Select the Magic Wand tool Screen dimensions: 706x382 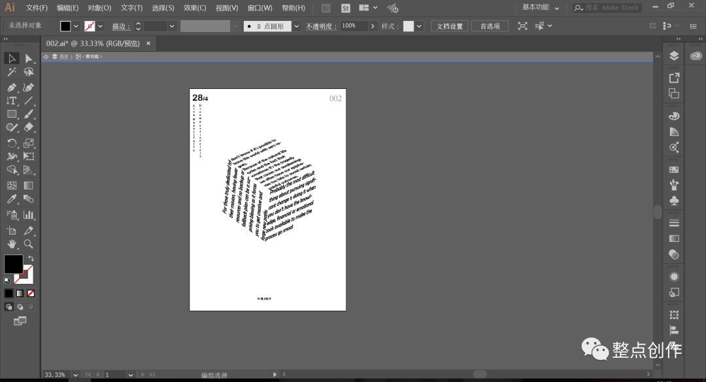(12, 72)
